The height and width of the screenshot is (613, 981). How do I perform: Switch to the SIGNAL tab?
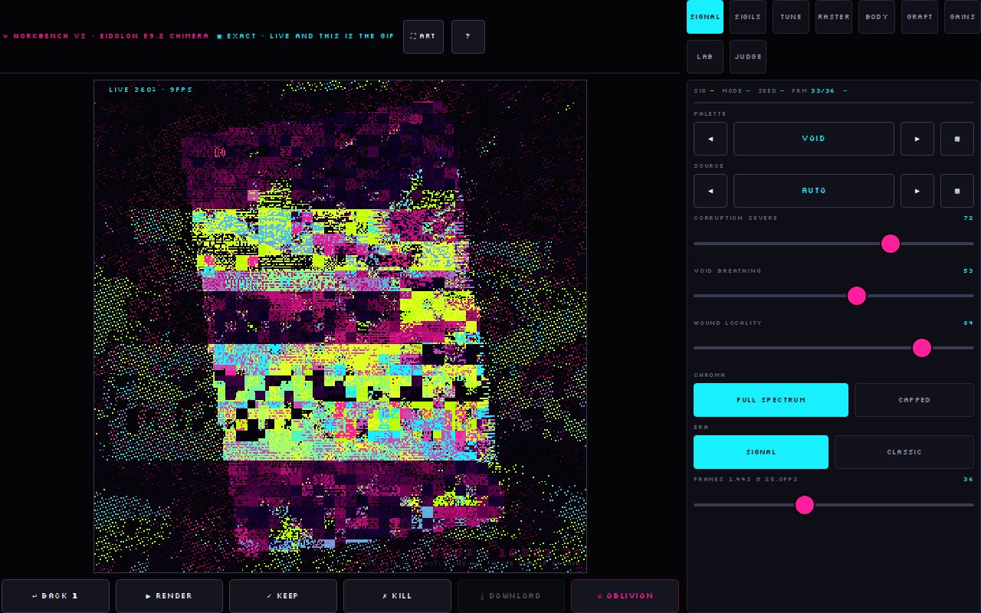705,17
